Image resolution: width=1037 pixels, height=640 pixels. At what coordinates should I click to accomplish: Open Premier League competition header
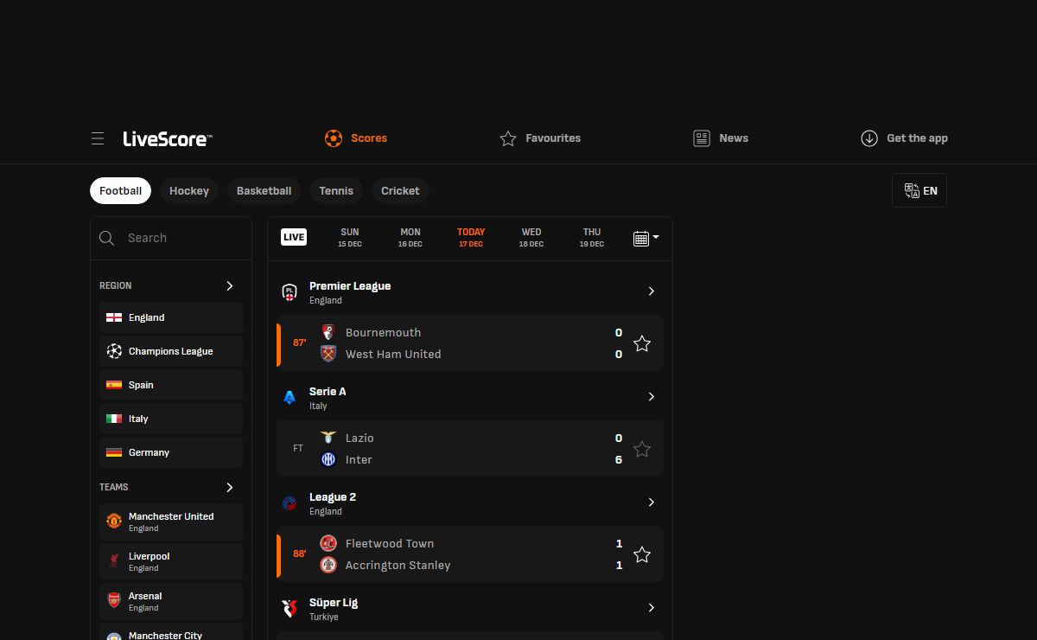point(470,292)
